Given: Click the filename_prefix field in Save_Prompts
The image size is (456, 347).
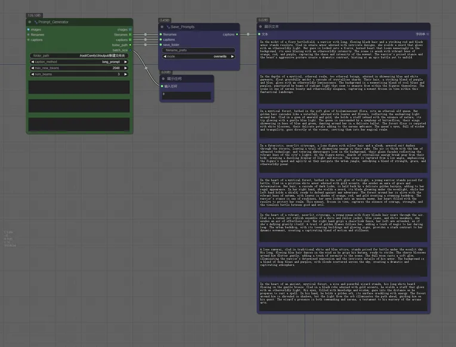Looking at the screenshot, I should (198, 50).
